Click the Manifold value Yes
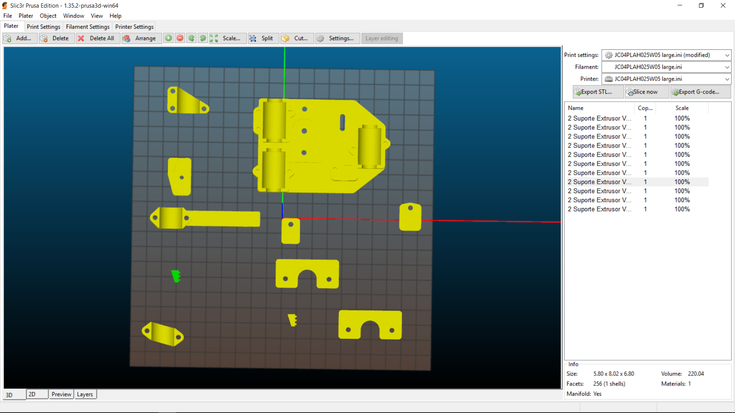The width and height of the screenshot is (735, 413). 598,393
